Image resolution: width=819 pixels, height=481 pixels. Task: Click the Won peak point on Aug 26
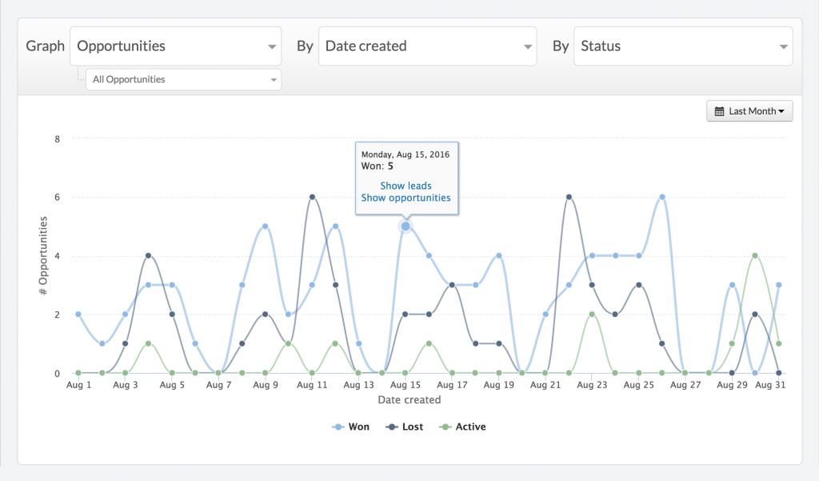pyautogui.click(x=661, y=197)
